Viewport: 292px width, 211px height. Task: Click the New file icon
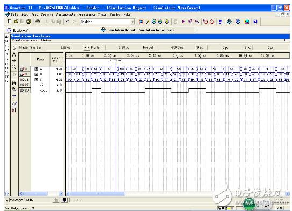[10, 22]
